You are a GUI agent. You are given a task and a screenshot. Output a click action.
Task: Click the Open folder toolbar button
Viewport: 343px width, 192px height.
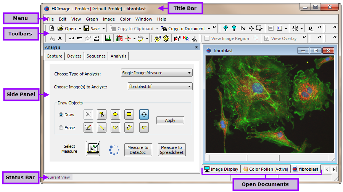tap(66, 29)
